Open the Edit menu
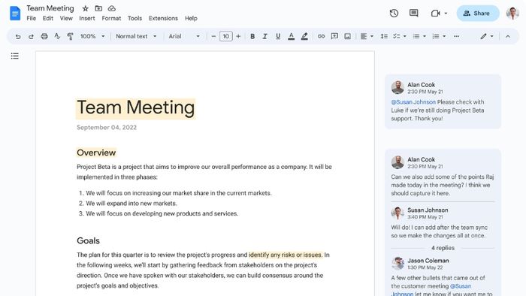 point(48,19)
